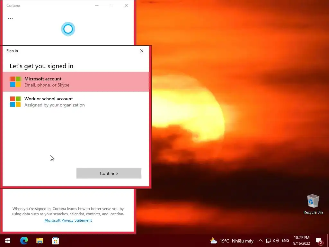Click the 'Email, phone, or Skype' text

tap(47, 85)
